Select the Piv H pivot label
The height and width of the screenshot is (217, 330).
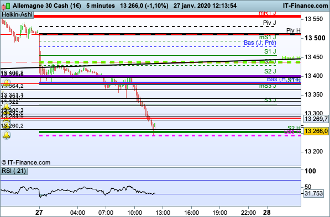[294, 30]
